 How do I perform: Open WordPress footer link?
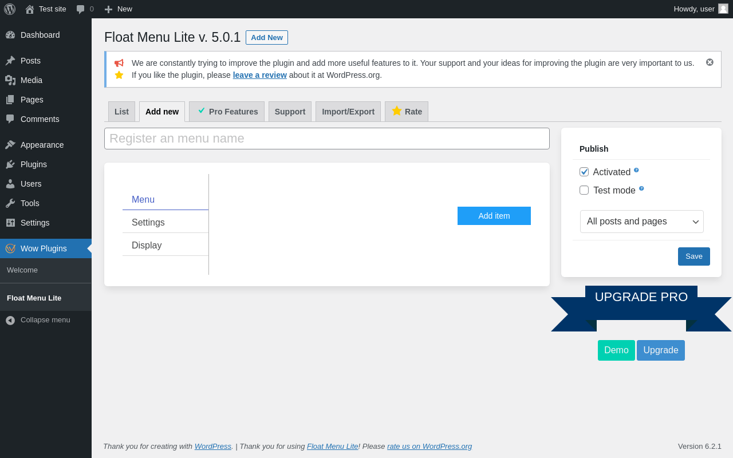point(213,446)
